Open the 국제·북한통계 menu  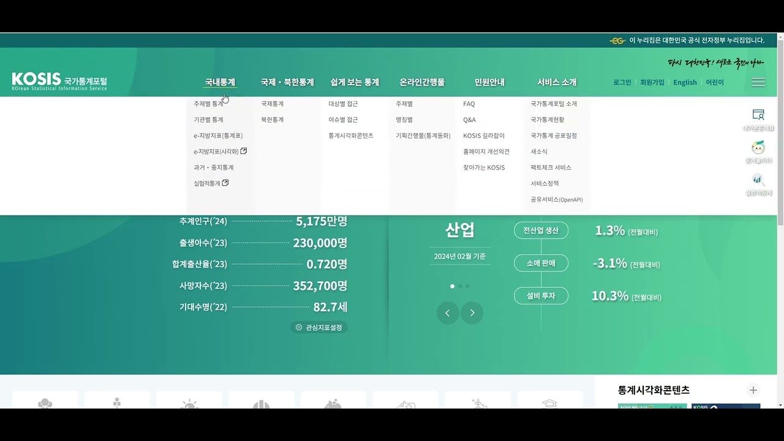pyautogui.click(x=287, y=82)
